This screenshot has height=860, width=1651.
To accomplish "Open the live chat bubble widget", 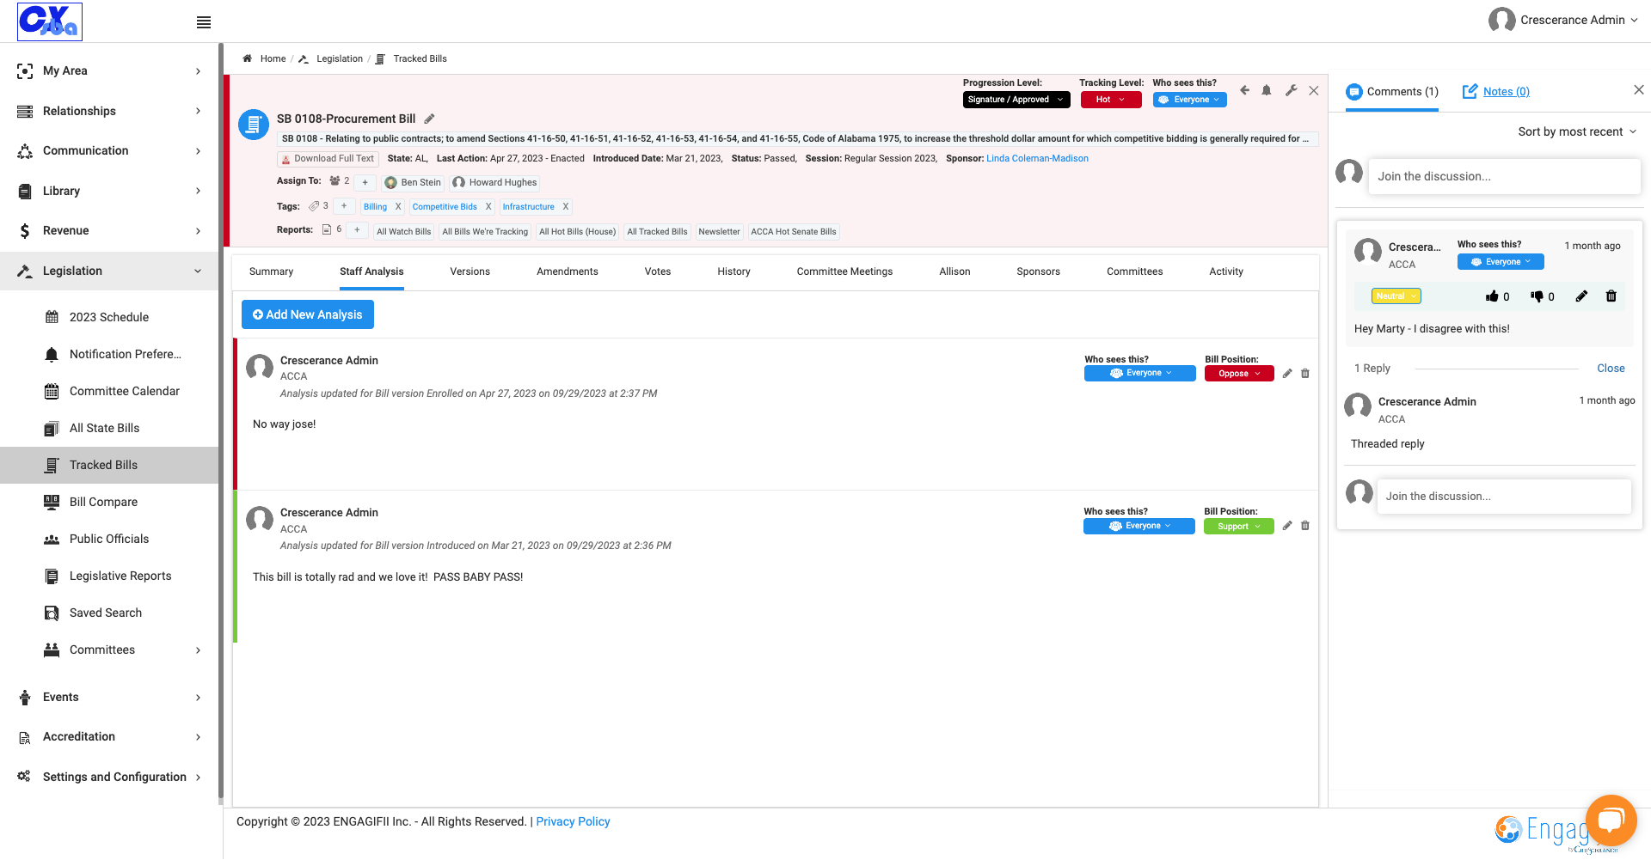I will [1611, 820].
